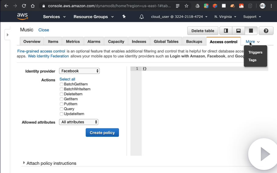Click the pin shortcuts icon in navbar
The image size is (277, 173).
click(x=124, y=17)
